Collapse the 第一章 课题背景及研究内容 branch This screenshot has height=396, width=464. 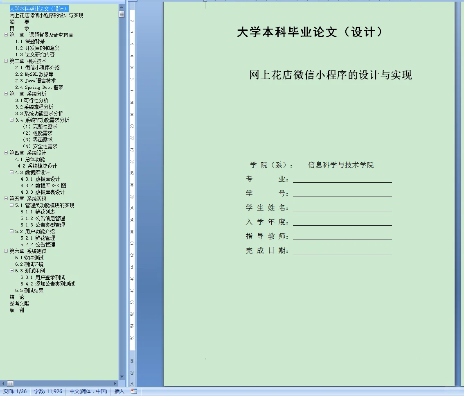coord(6,34)
